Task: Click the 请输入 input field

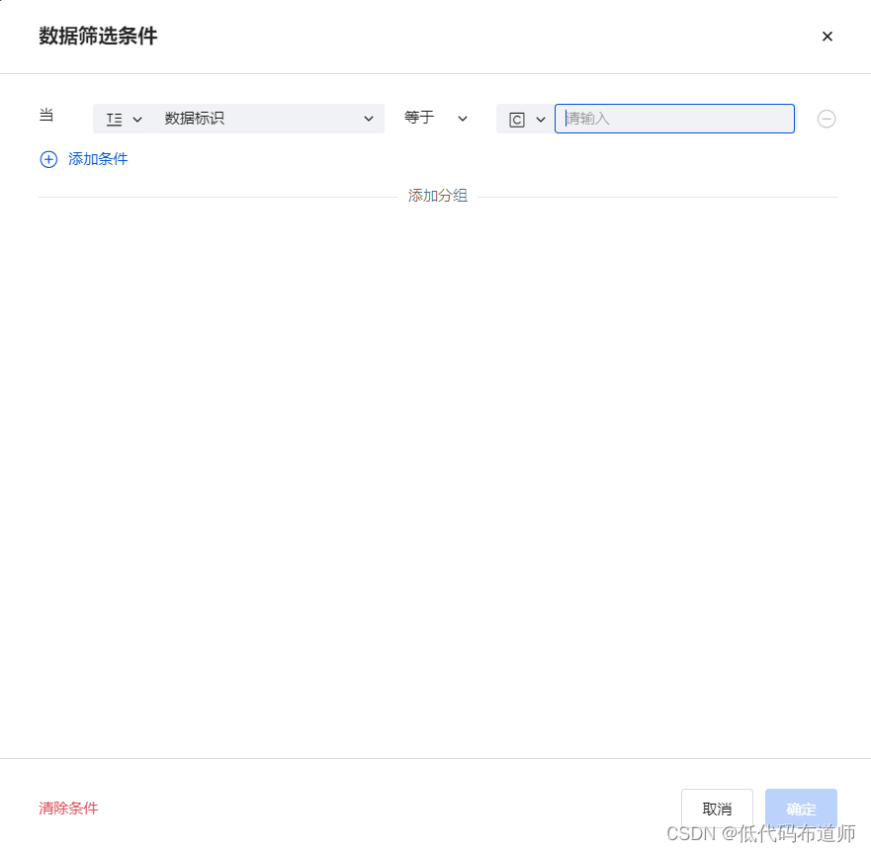Action: coord(674,119)
